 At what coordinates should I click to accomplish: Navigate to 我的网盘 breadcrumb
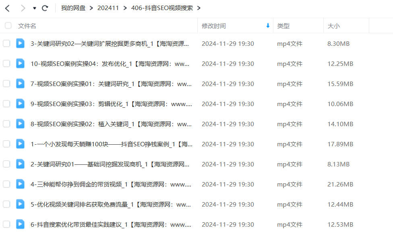(73, 8)
